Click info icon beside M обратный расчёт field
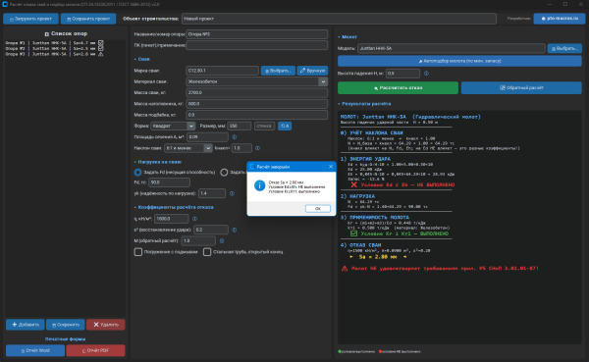This screenshot has width=589, height=362. (x=222, y=240)
